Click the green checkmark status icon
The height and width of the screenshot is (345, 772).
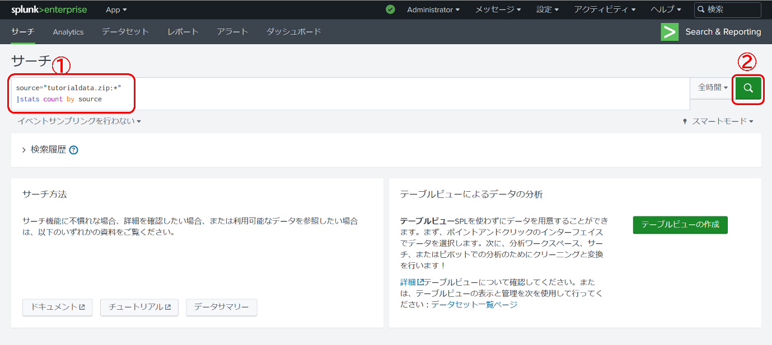390,10
